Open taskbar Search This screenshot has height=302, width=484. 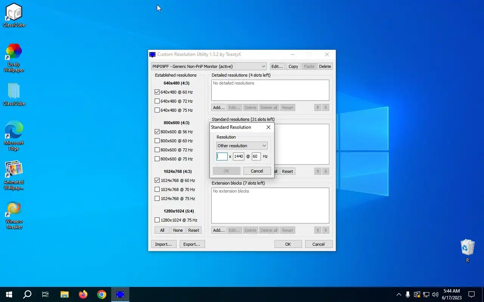point(27,294)
